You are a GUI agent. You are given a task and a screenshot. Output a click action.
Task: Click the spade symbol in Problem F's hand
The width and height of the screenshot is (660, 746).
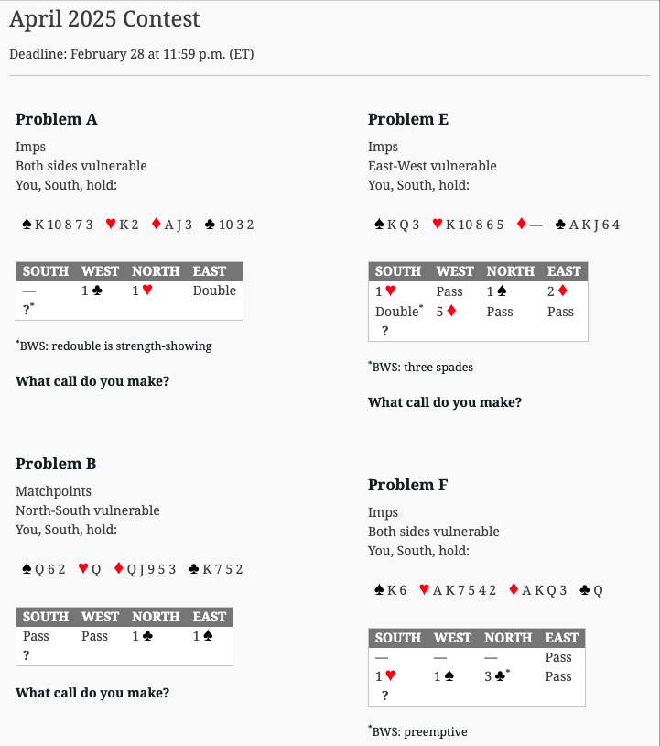(x=380, y=591)
